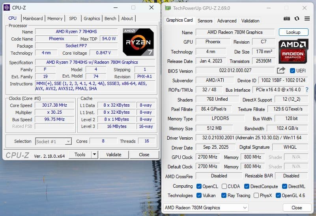316x216 pixels.
Task: Select the CPU tab in CPU-Z
Action: pyautogui.click(x=12, y=18)
